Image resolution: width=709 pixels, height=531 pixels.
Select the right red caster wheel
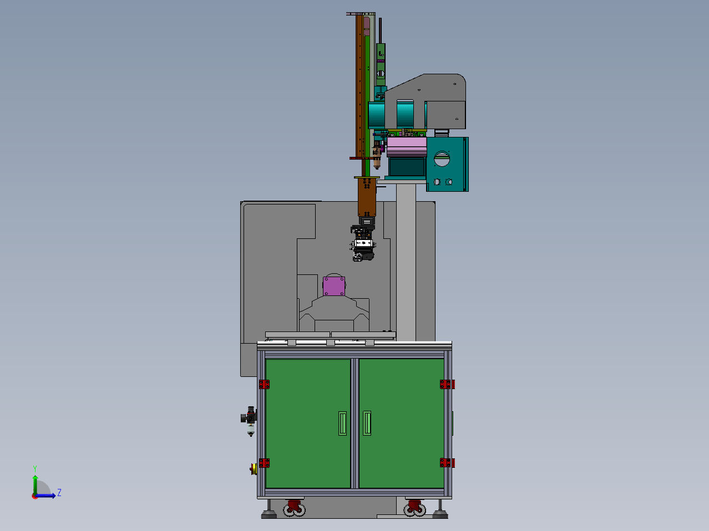pos(414,508)
